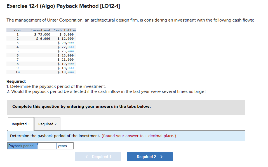Select the Required 1 tab
Viewport: 268px width, 167px height.
(x=20, y=124)
